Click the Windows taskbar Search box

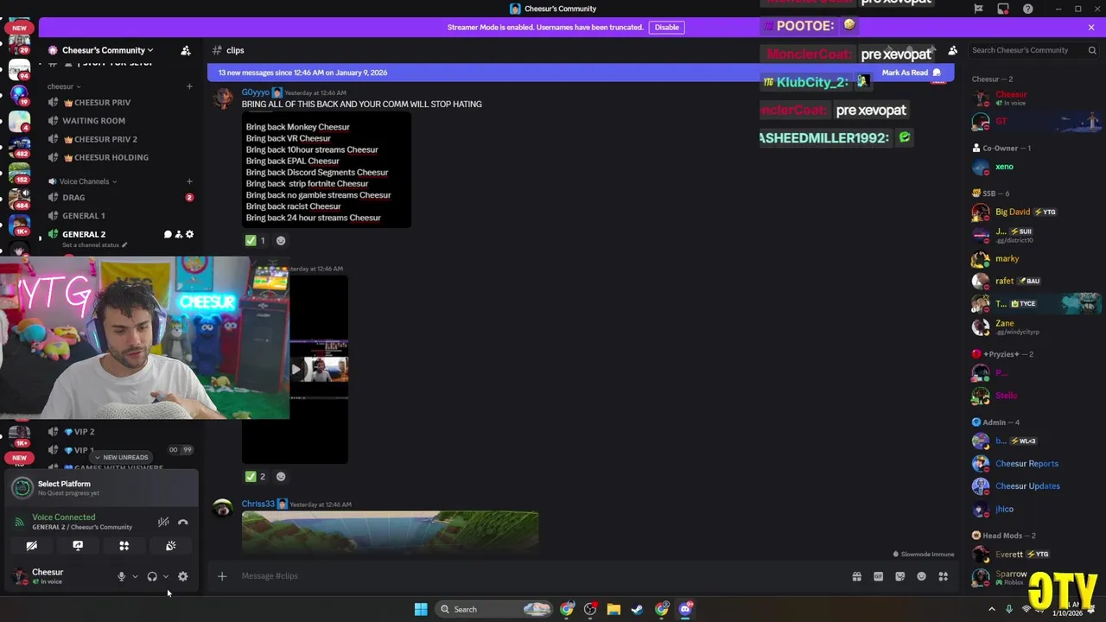493,609
